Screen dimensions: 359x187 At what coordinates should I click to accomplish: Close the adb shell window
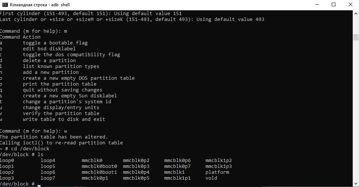pyautogui.click(x=350, y=4)
